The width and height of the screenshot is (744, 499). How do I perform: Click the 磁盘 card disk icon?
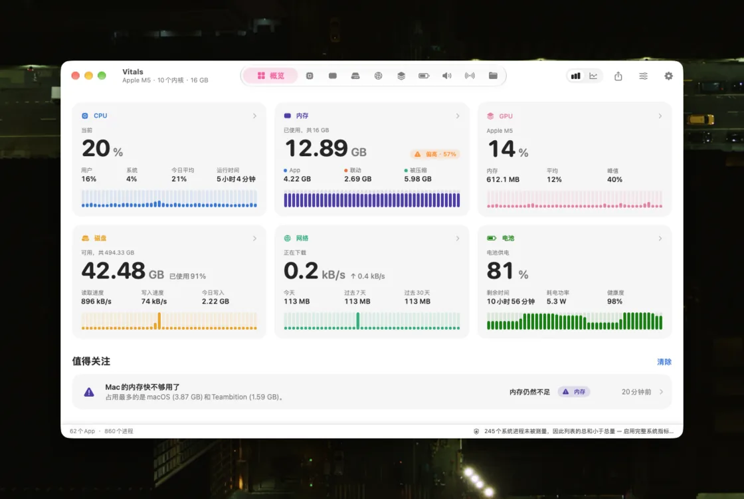[x=86, y=239]
